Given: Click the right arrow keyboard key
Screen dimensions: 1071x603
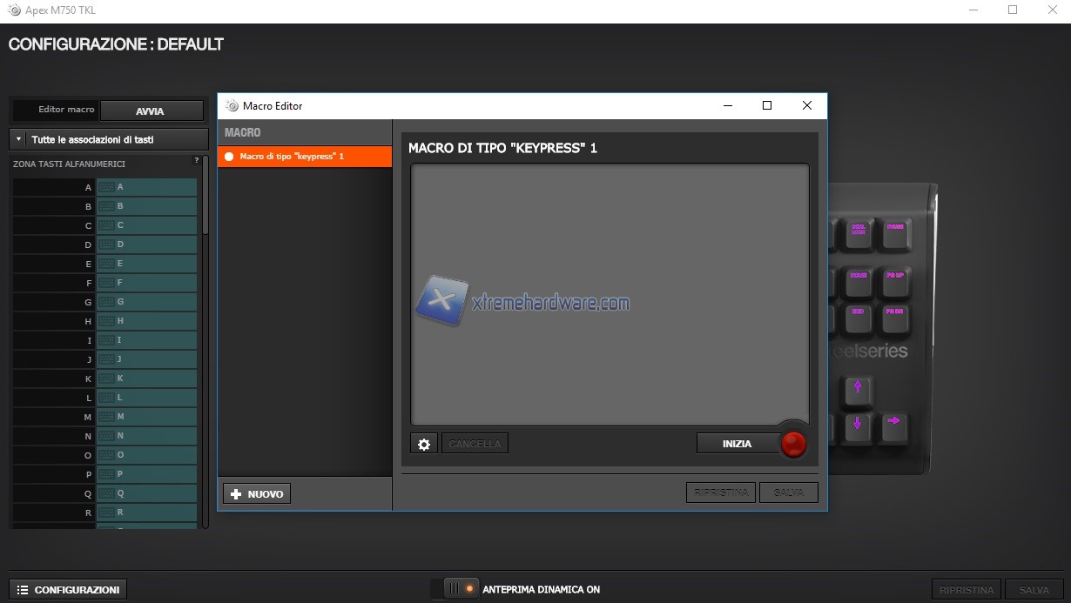Looking at the screenshot, I should (893, 422).
